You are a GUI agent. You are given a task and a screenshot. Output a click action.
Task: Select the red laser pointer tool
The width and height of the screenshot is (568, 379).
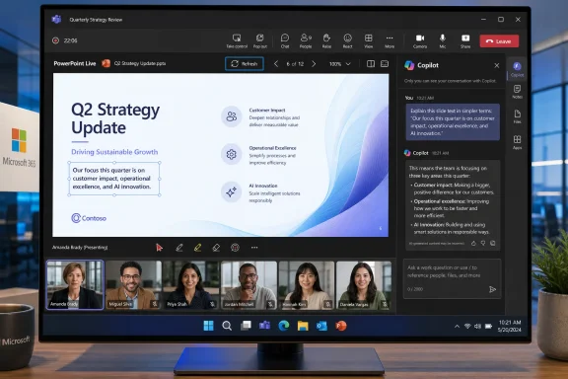[159, 248]
